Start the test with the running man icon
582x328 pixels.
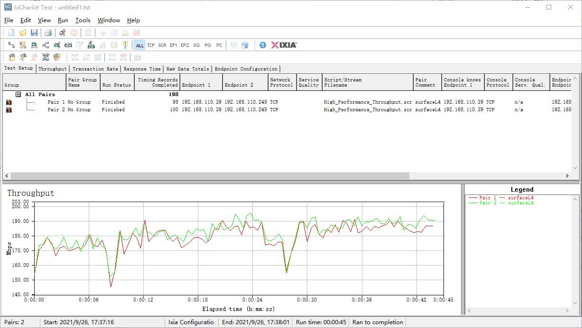pyautogui.click(x=63, y=33)
